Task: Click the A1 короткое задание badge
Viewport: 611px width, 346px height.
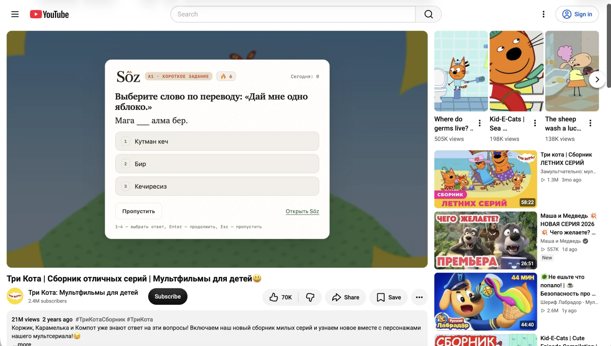Action: click(x=178, y=76)
